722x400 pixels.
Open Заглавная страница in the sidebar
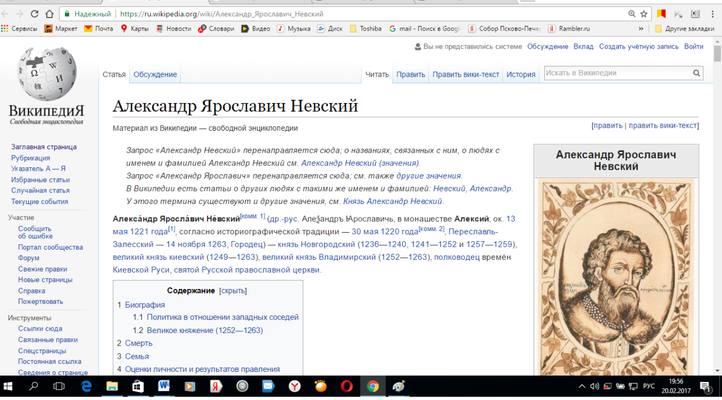point(44,147)
